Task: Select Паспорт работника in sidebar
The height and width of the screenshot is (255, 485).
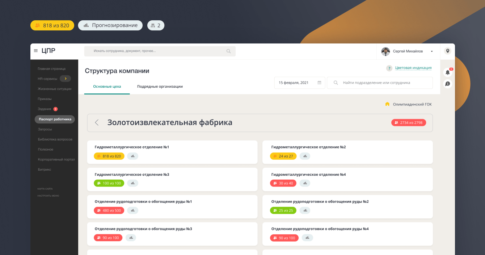Action: 55,119
